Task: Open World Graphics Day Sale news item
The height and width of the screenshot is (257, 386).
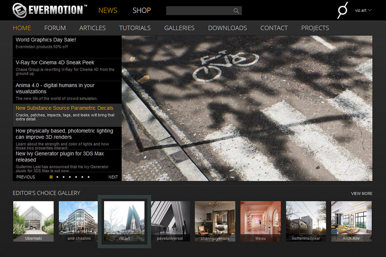Action: tap(67, 47)
